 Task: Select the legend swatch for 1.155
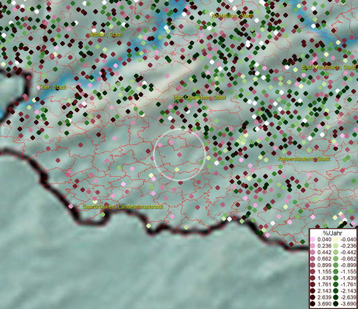(313, 272)
